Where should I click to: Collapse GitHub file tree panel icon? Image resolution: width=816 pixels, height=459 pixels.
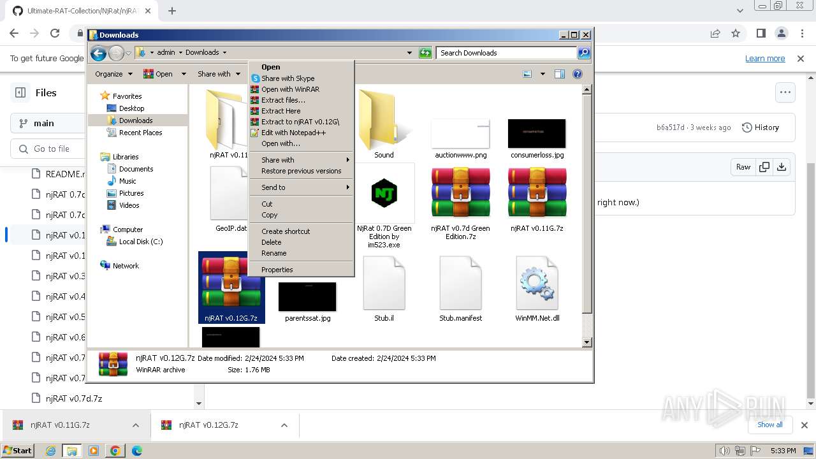click(x=20, y=92)
